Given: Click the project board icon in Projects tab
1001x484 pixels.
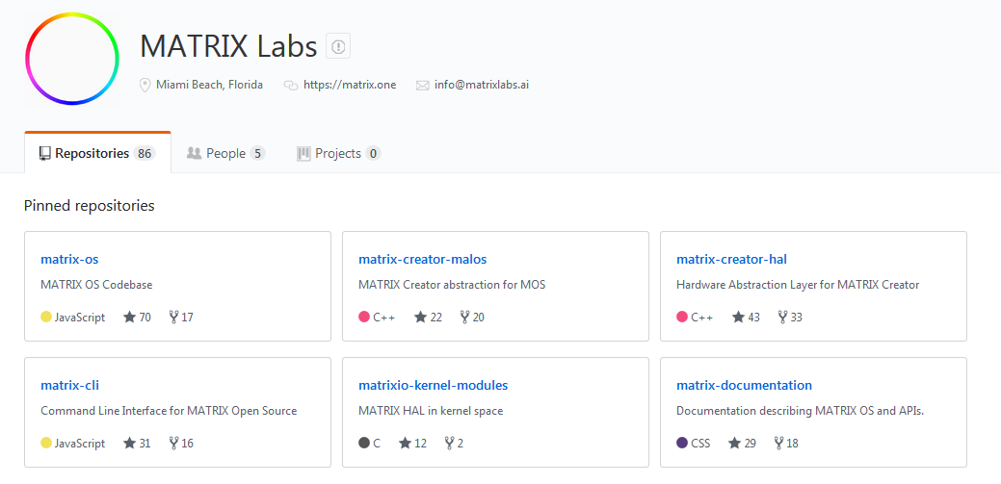Looking at the screenshot, I should [x=303, y=154].
